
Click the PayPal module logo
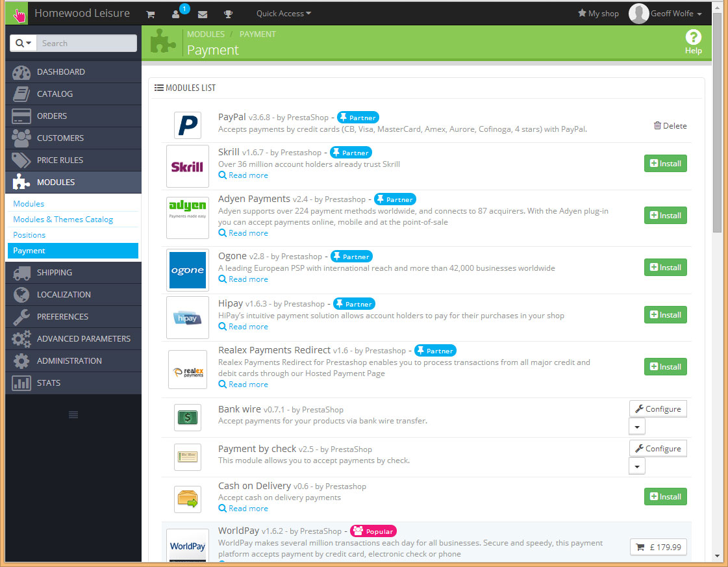point(188,125)
